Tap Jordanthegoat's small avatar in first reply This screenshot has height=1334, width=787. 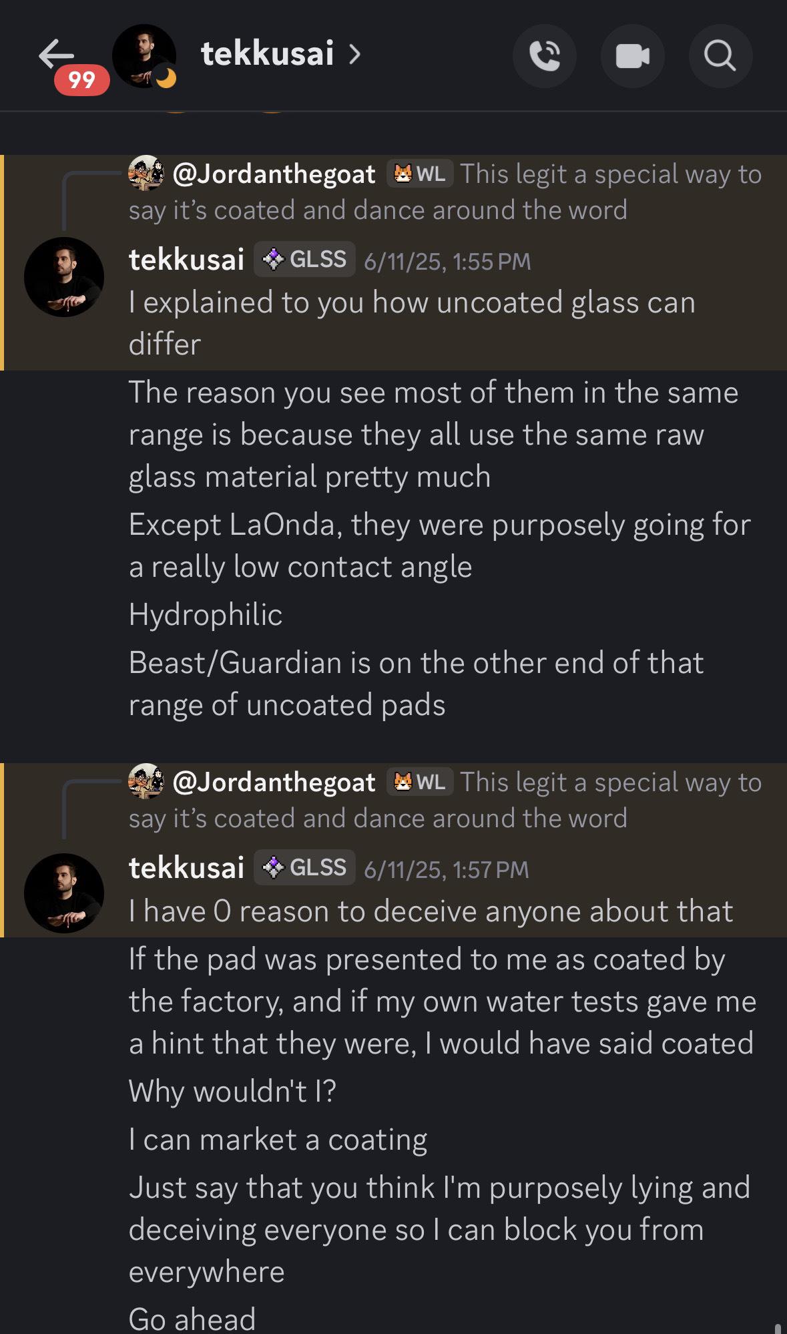(146, 174)
